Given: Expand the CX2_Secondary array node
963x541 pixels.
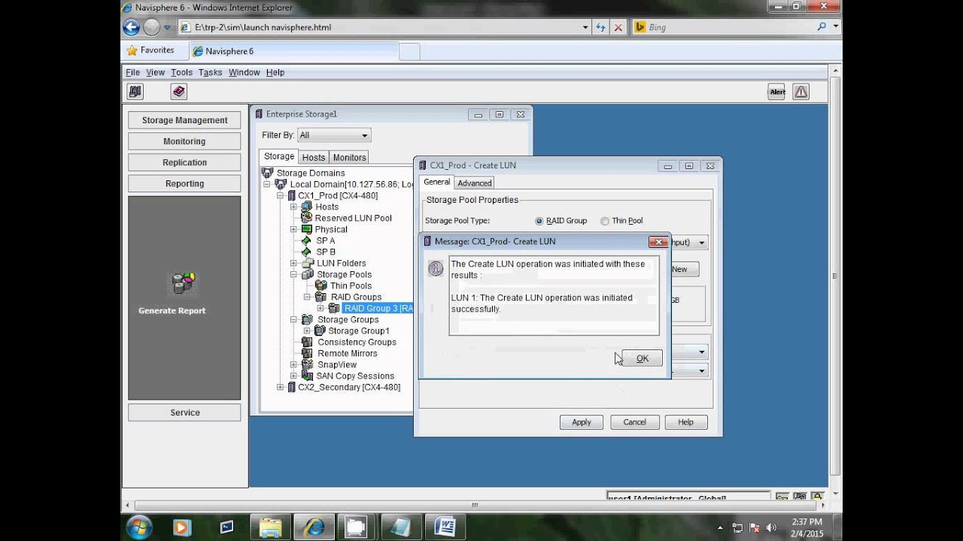Looking at the screenshot, I should [x=280, y=387].
